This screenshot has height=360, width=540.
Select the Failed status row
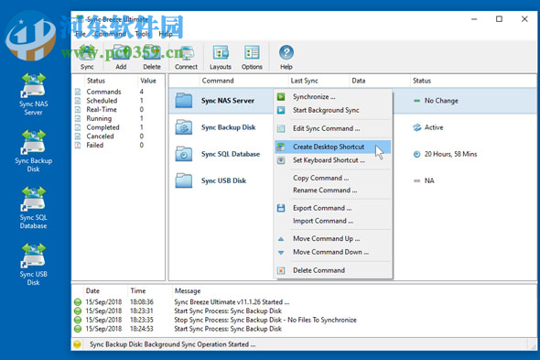click(119, 146)
